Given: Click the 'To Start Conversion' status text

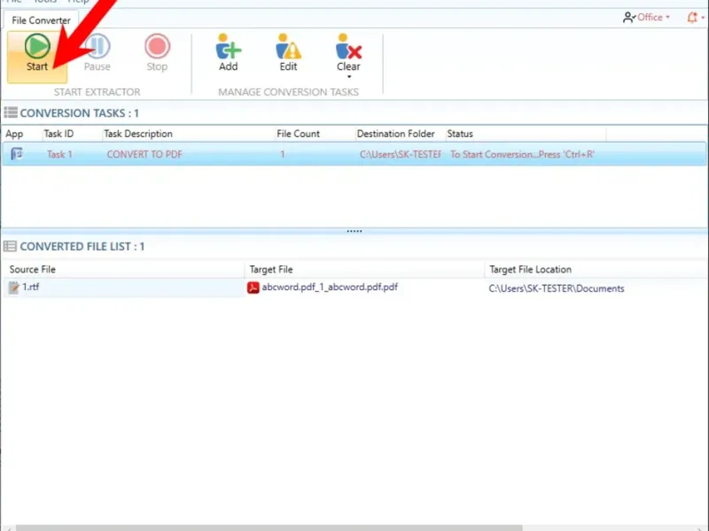Looking at the screenshot, I should [522, 154].
